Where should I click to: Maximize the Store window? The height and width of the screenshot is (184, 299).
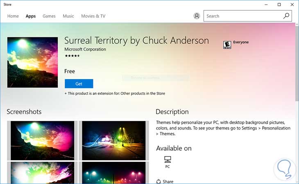(x=279, y=5)
